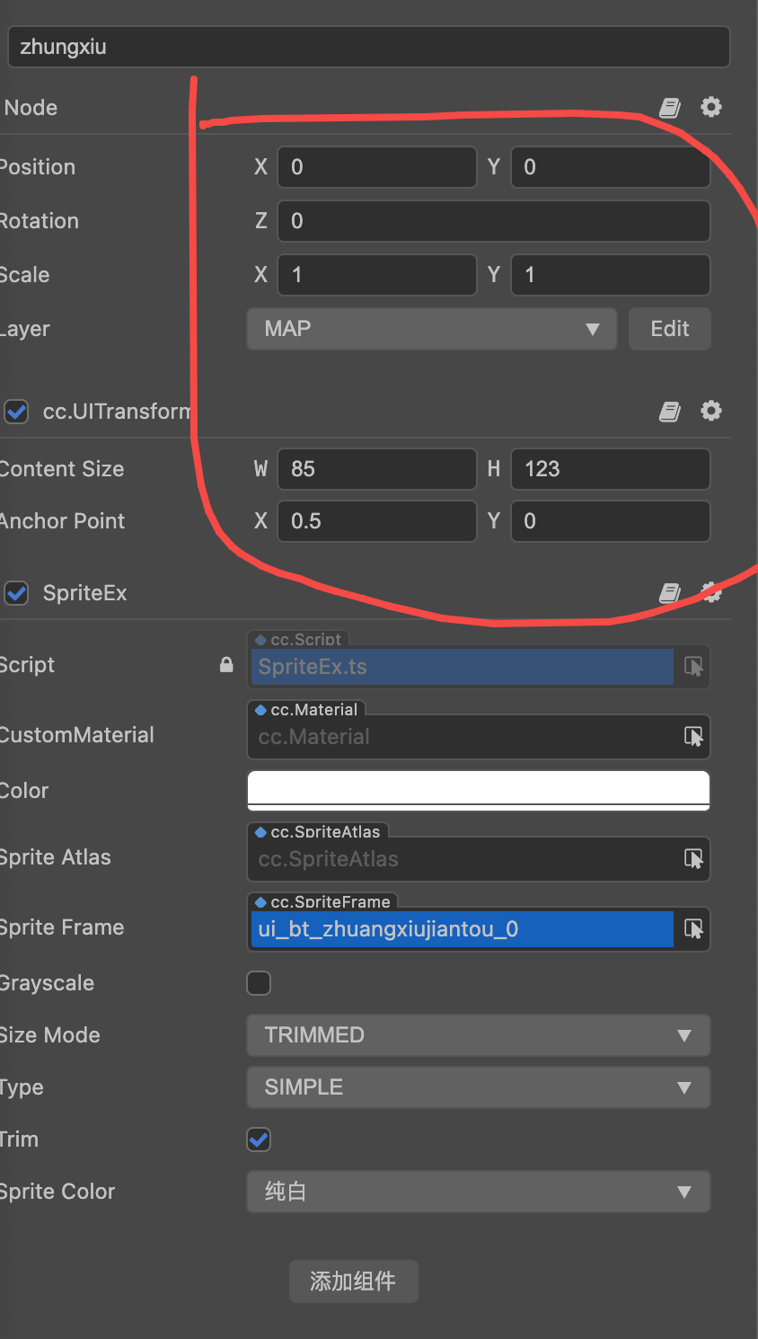758x1339 pixels.
Task: Click locate icon for Sprite Atlas field
Action: point(693,859)
